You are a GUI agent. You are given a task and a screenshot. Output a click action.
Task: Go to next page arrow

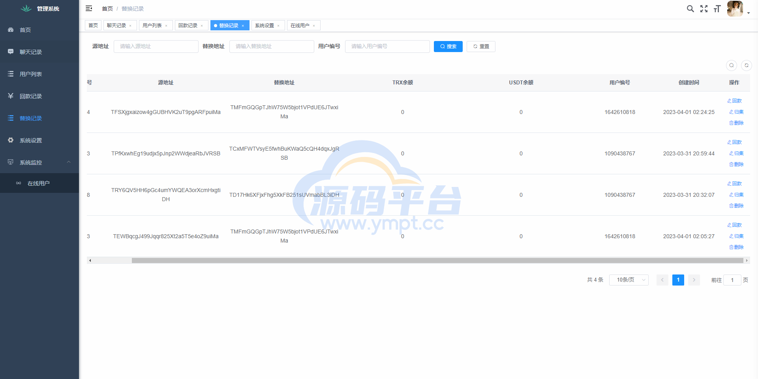(694, 280)
